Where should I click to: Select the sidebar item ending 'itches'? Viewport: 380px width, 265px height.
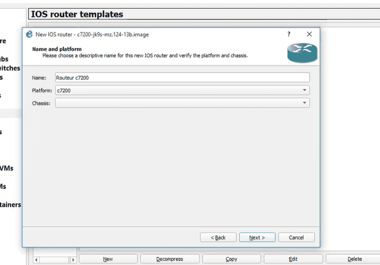(x=10, y=68)
